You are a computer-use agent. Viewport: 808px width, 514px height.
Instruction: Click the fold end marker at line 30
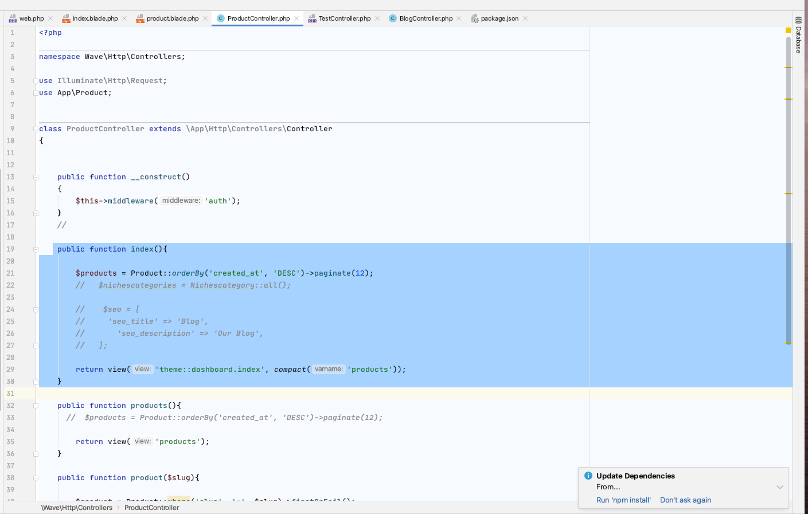click(36, 382)
